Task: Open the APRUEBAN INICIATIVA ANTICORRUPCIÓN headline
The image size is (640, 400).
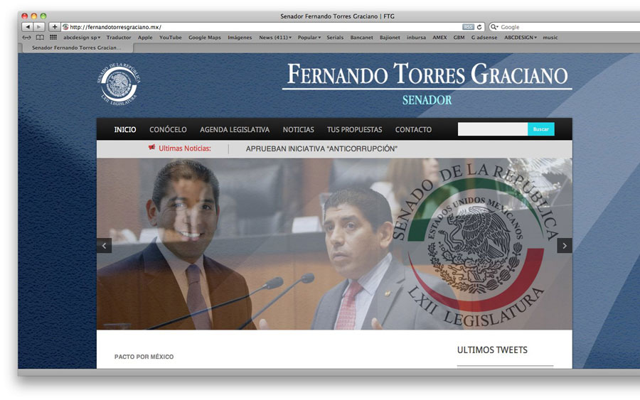Action: click(x=321, y=148)
